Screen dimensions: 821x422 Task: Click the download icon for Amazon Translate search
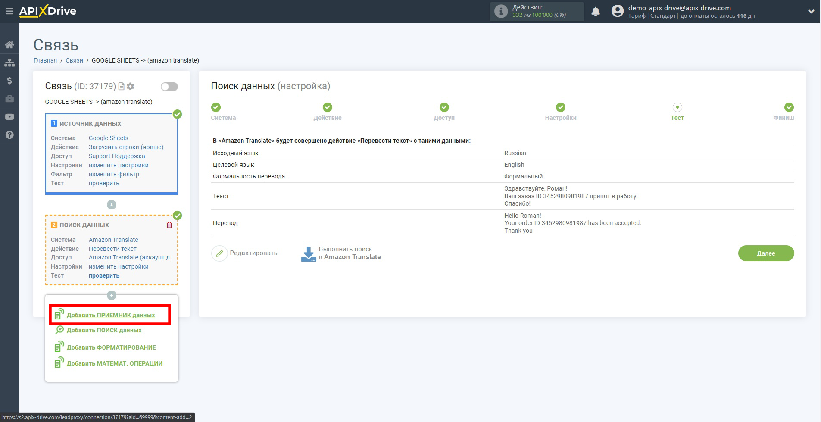click(309, 253)
